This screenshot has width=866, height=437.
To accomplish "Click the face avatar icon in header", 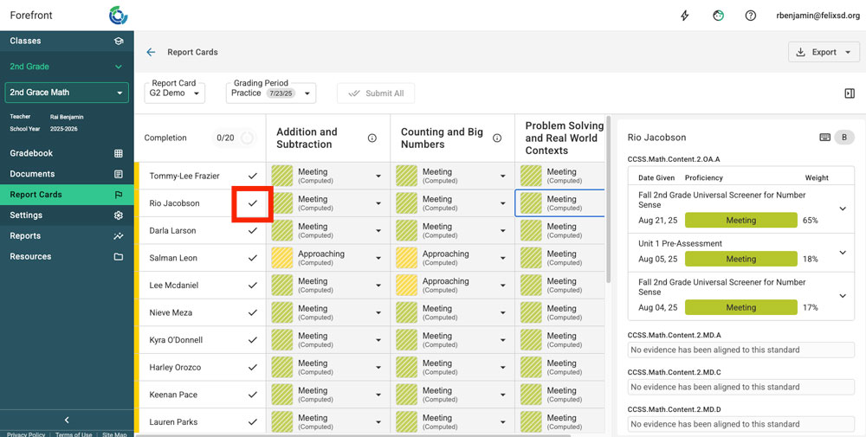I will coord(718,16).
